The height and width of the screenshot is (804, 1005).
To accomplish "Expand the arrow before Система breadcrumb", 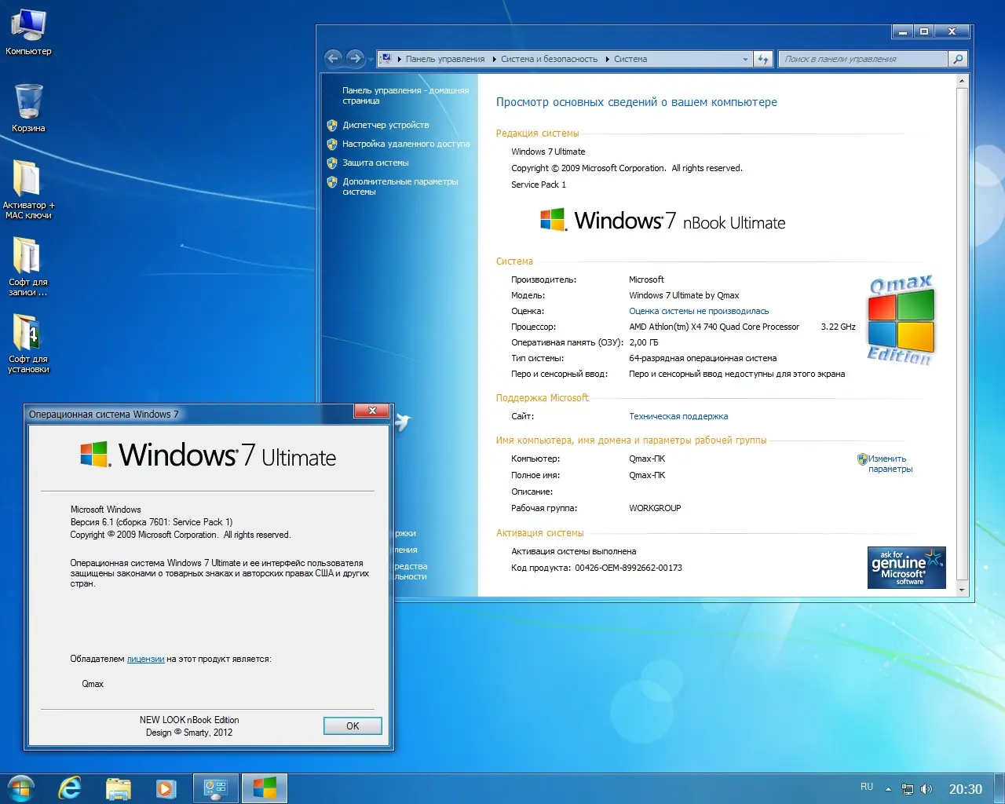I will (x=608, y=59).
